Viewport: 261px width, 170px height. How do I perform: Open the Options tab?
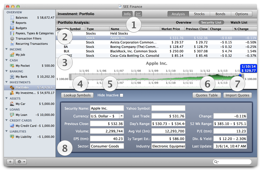click(241, 14)
